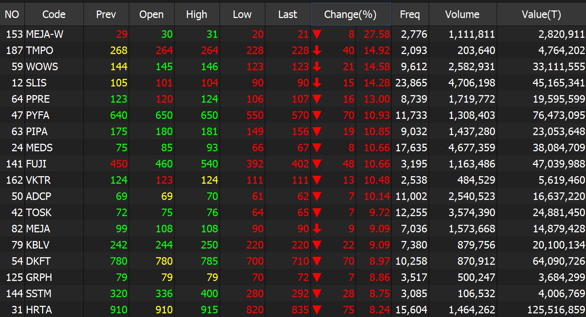586x317 pixels.
Task: Select the GRPH stock code
Action: point(39,277)
